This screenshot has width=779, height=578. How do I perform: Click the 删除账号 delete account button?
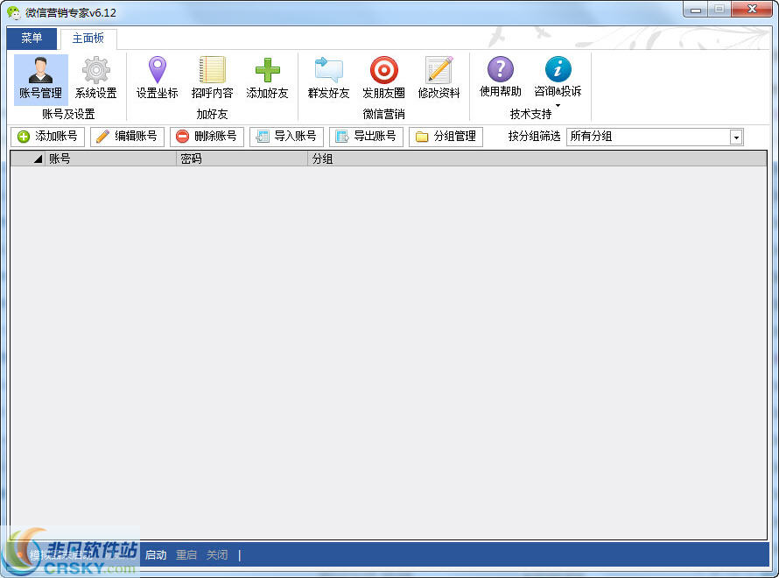[x=207, y=137]
